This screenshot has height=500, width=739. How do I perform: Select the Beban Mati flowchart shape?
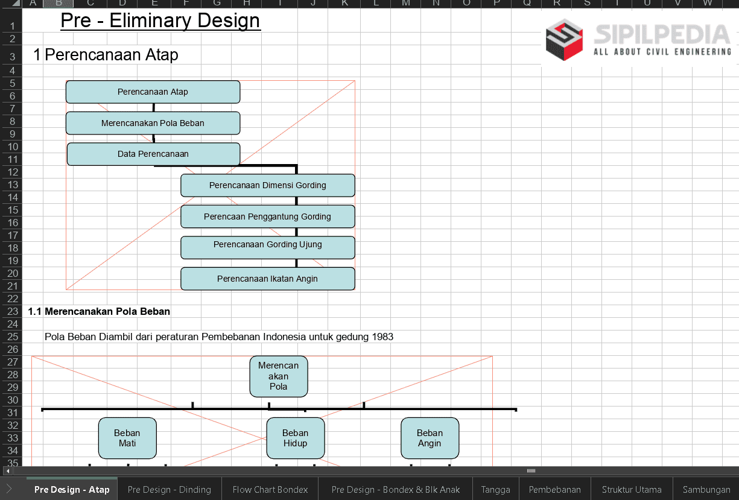pyautogui.click(x=127, y=438)
